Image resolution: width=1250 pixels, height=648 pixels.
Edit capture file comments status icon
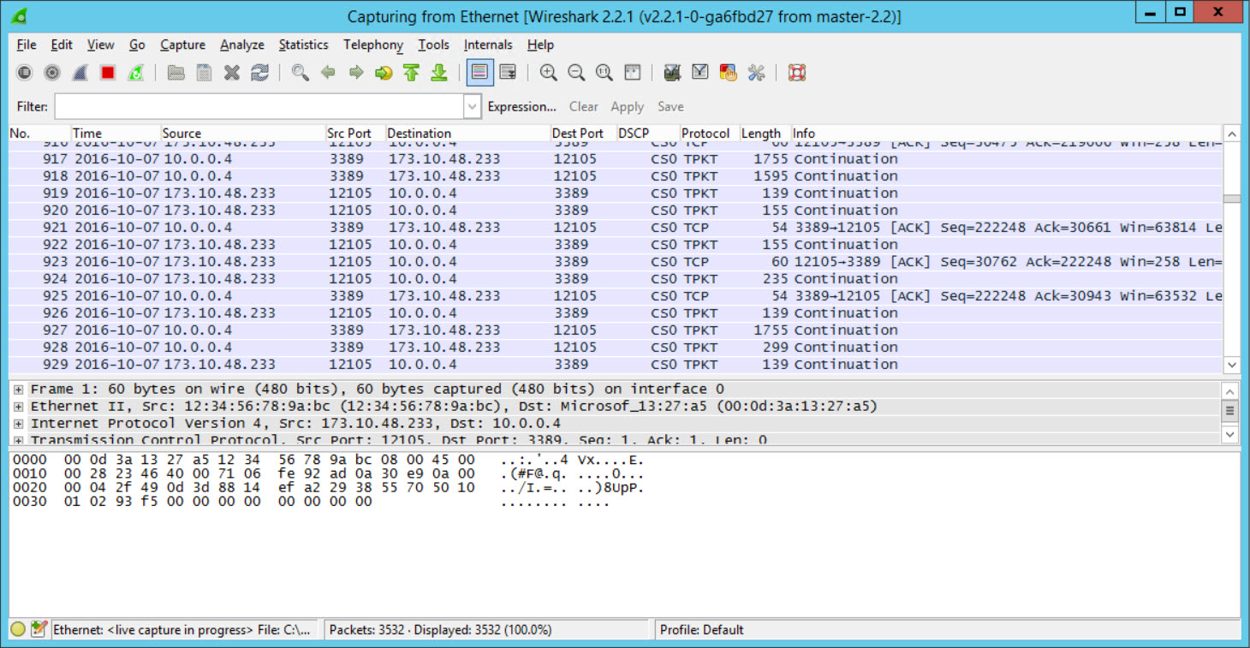point(39,629)
